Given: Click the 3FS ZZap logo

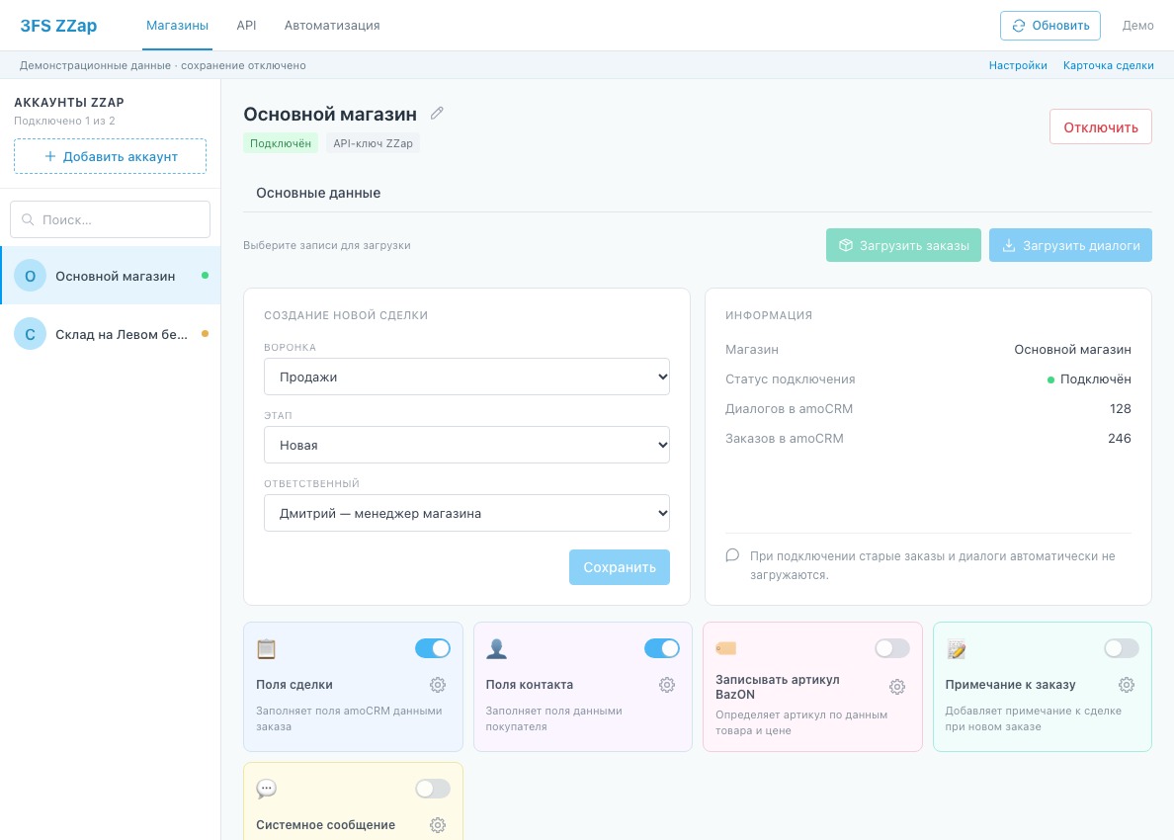Looking at the screenshot, I should (x=58, y=26).
